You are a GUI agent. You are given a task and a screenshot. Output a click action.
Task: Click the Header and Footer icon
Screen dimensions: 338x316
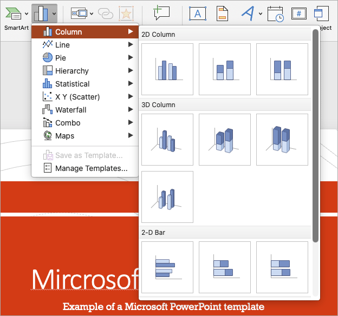click(222, 14)
